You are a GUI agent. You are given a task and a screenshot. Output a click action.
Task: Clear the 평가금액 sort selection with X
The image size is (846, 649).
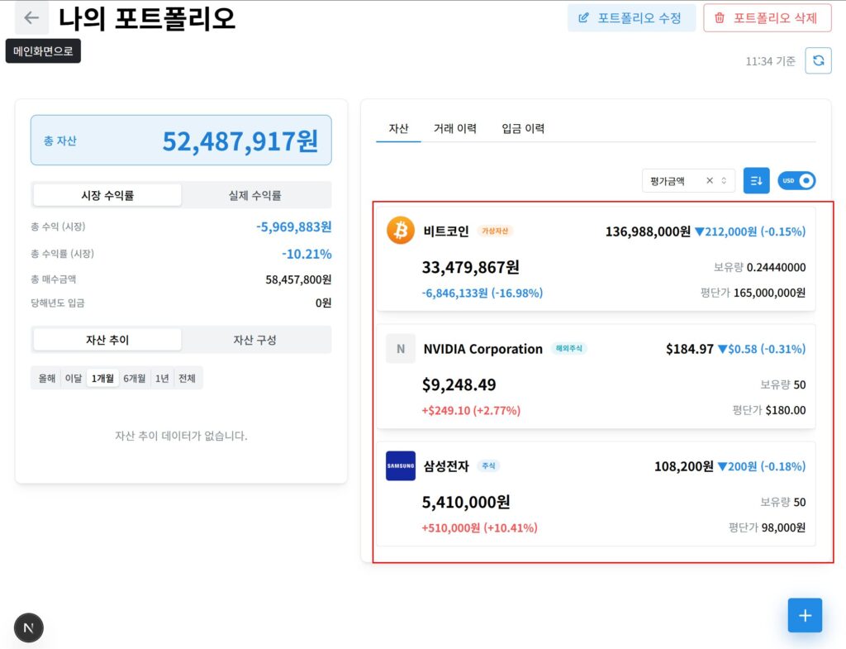(x=709, y=180)
